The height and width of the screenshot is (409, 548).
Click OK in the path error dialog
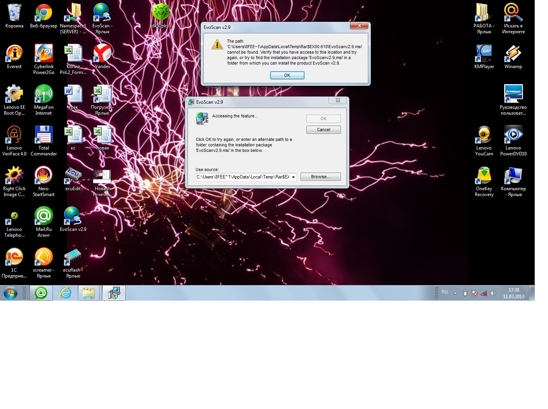click(x=287, y=75)
